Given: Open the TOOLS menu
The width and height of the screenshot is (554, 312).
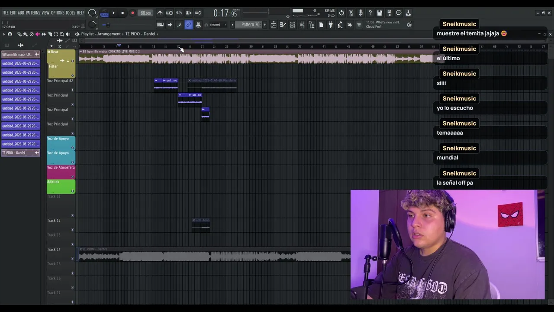Looking at the screenshot, I should pos(71,13).
